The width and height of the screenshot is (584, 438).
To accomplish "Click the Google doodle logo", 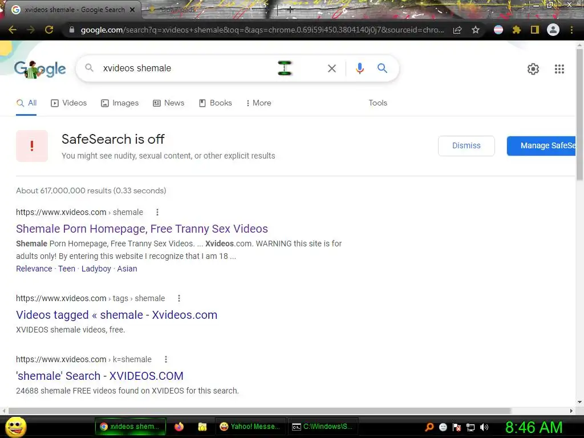I will [x=40, y=69].
